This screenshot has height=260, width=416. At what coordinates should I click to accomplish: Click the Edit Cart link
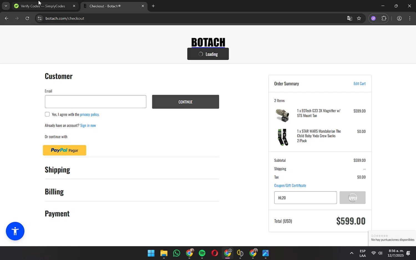tap(359, 83)
